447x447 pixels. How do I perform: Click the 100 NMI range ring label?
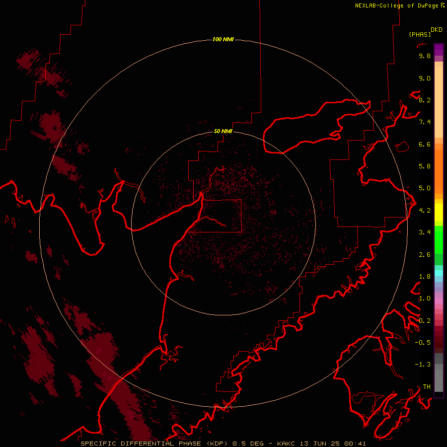tap(223, 39)
